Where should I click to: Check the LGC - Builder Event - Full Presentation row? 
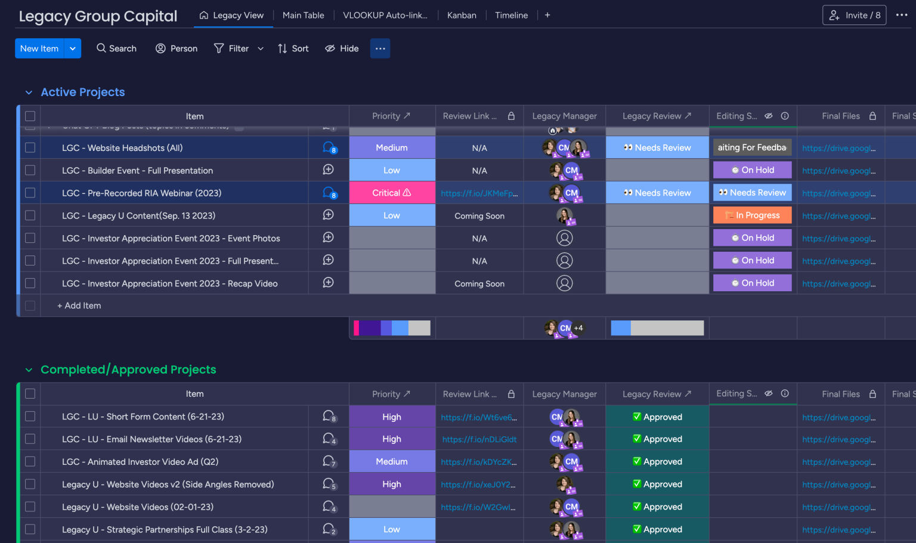tap(30, 170)
